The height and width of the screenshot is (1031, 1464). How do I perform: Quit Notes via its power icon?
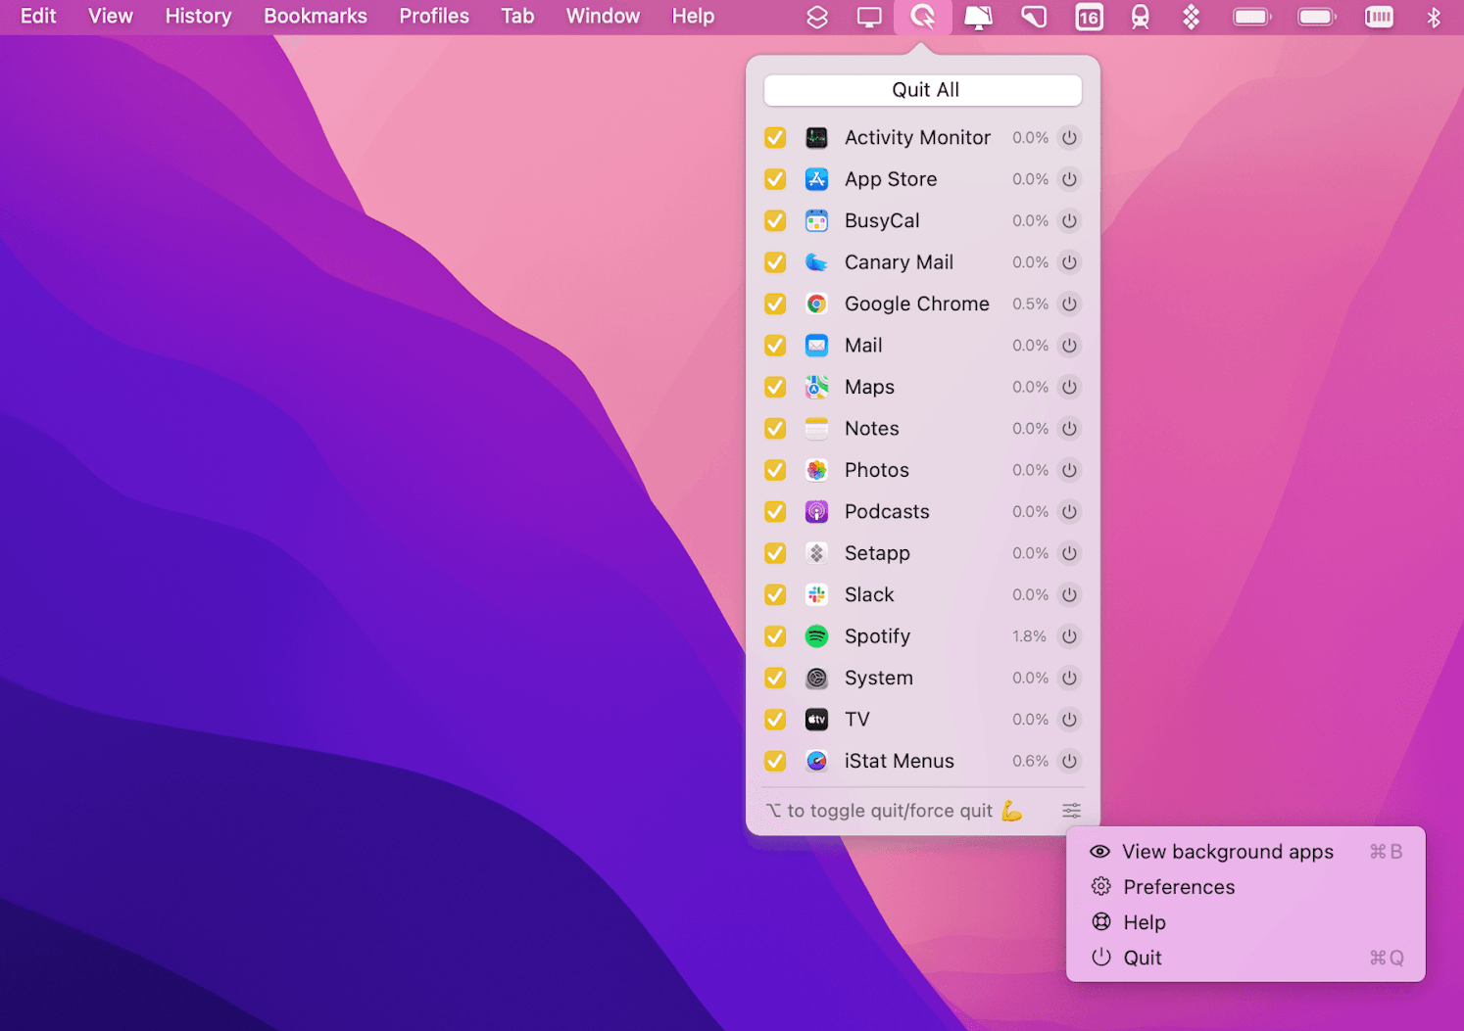click(x=1069, y=429)
